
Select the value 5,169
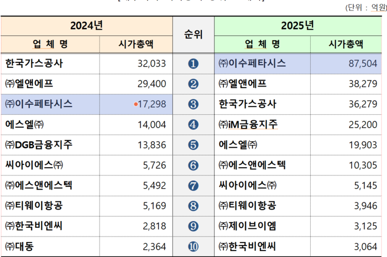coord(154,206)
